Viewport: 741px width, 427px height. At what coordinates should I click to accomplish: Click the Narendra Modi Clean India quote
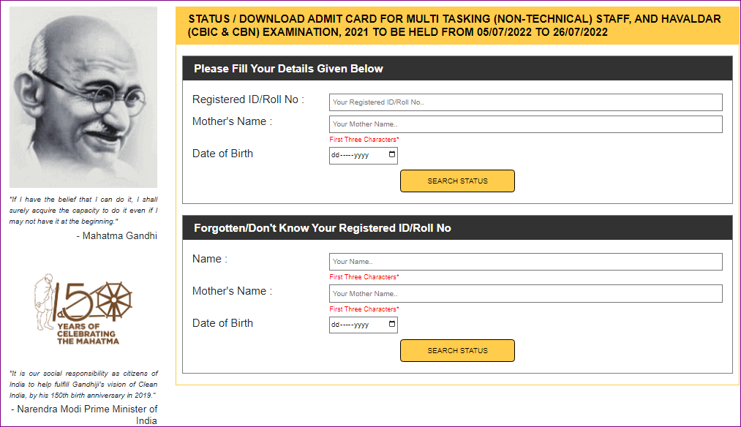pos(83,384)
